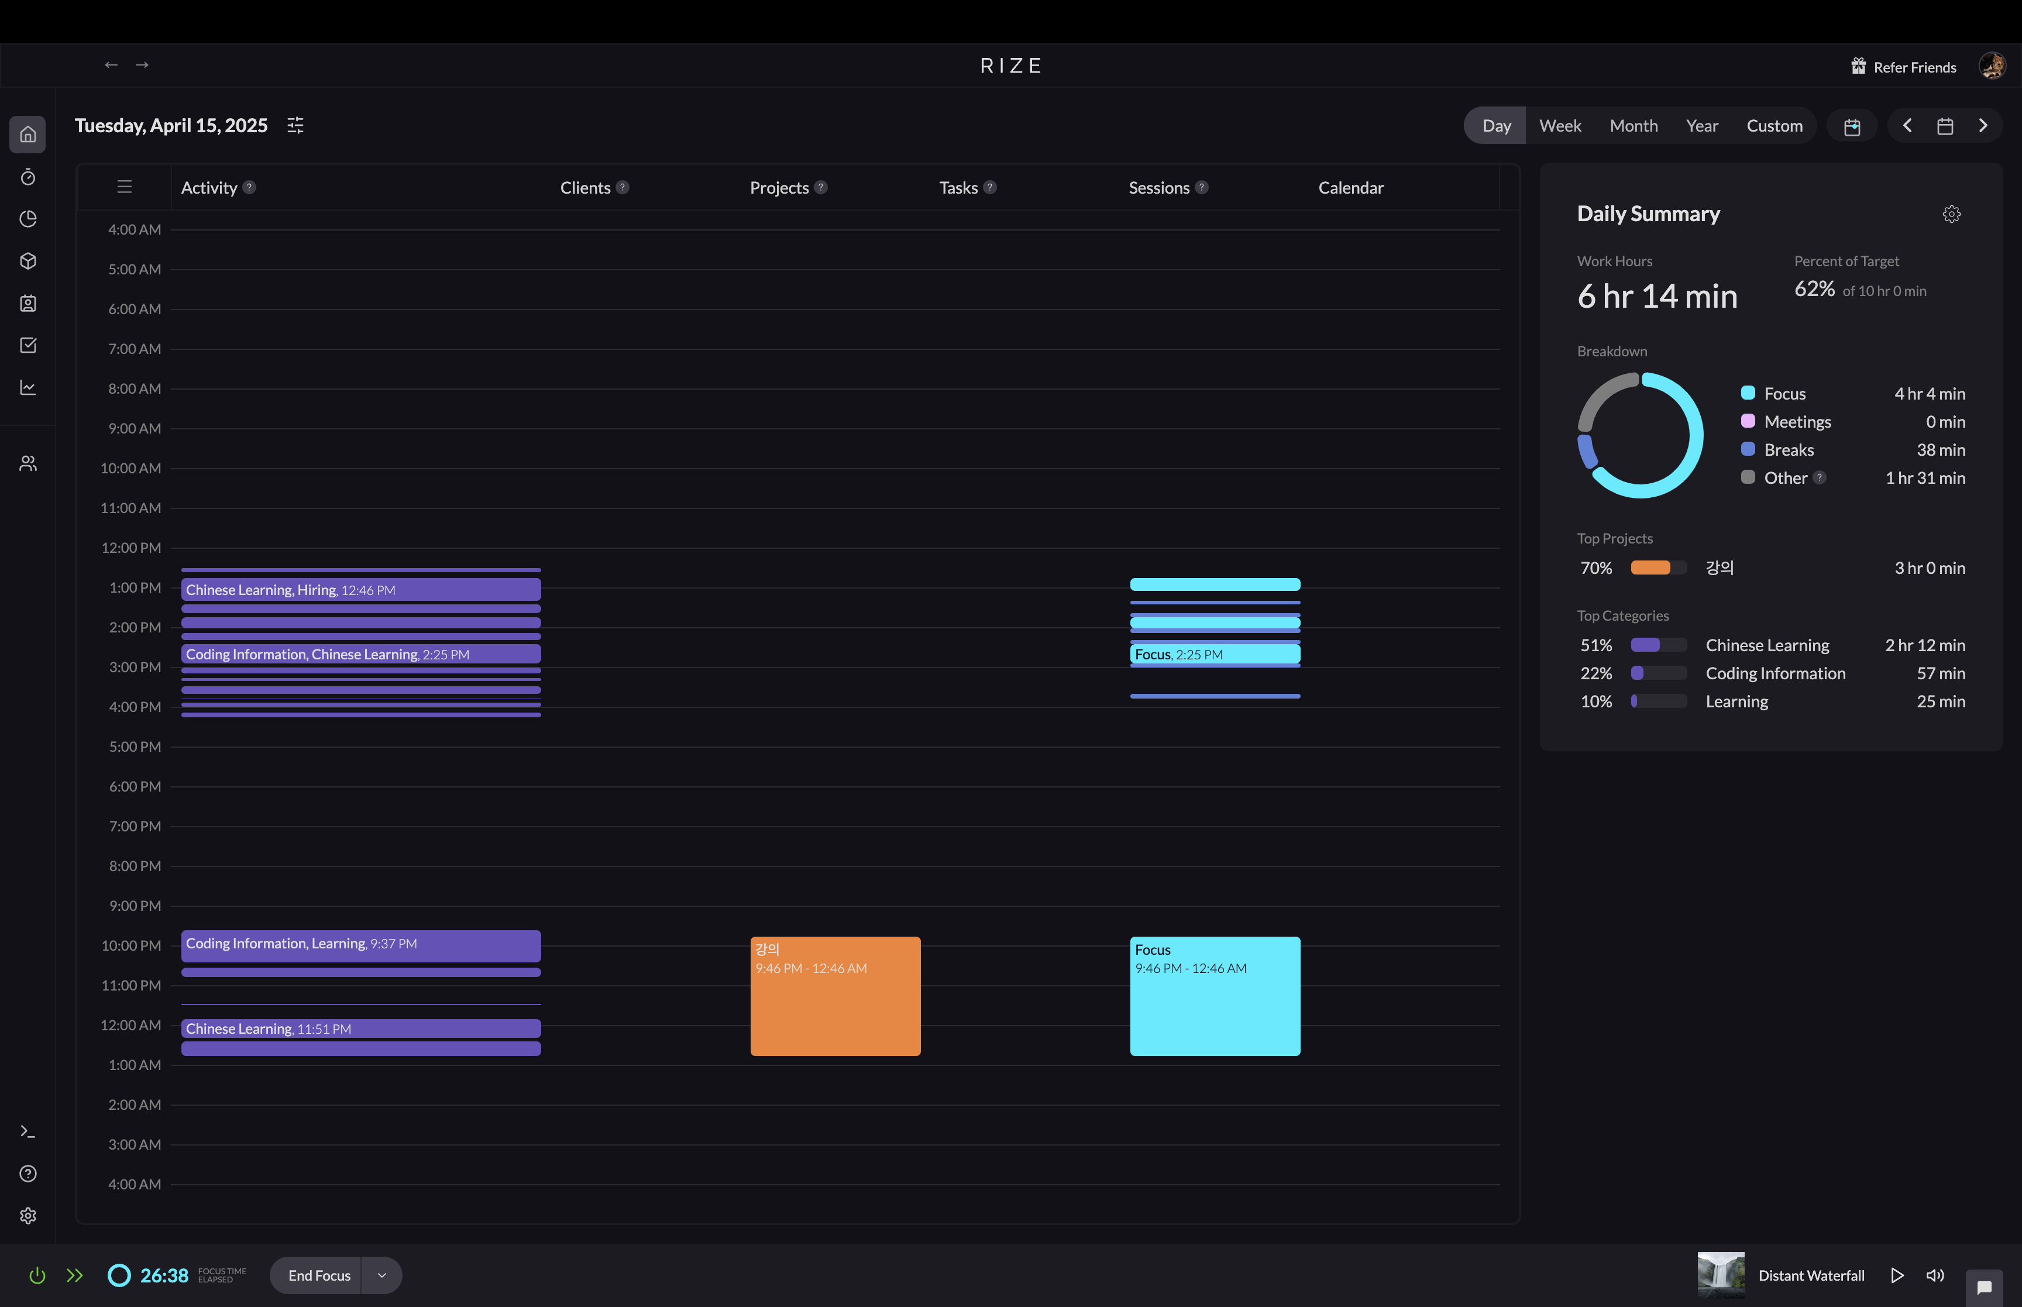Open the projects cube sidebar icon
2022x1307 pixels.
(28, 260)
